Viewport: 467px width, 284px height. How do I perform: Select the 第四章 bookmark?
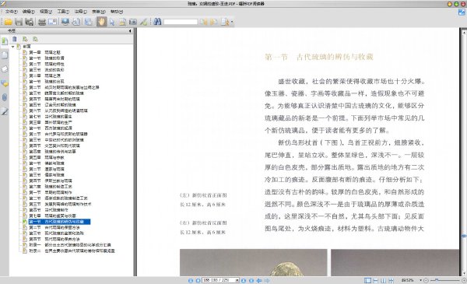[52, 152]
